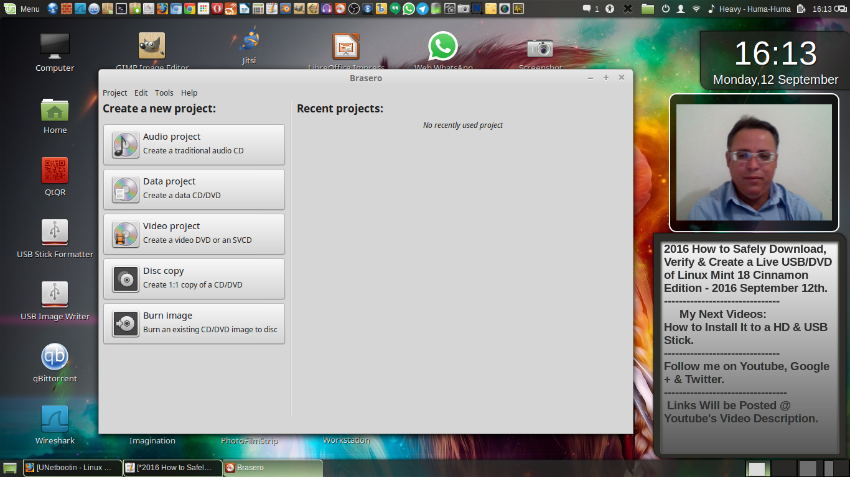Select the Brasero taskbar entry

click(273, 468)
